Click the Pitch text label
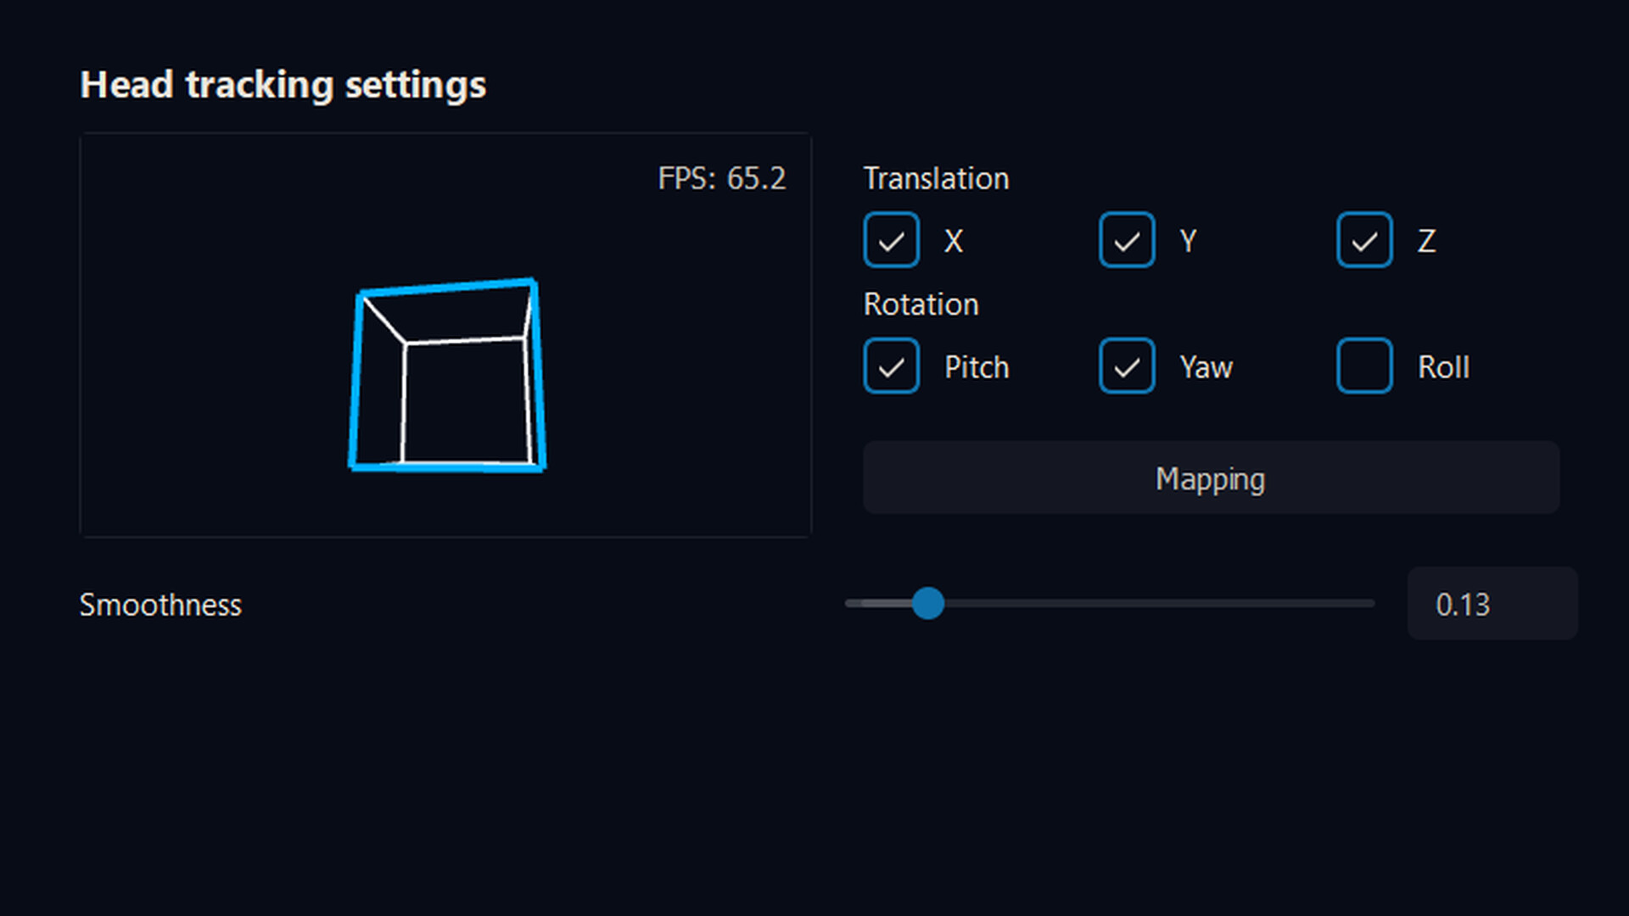Viewport: 1629px width, 916px height. [977, 367]
